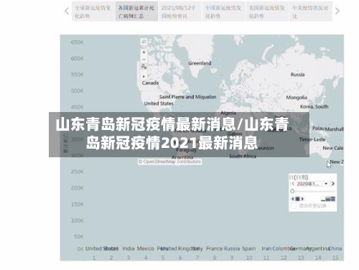The height and width of the screenshot is (270, 359).
Task: Go to next story point arrow
Action: (x=337, y=11)
